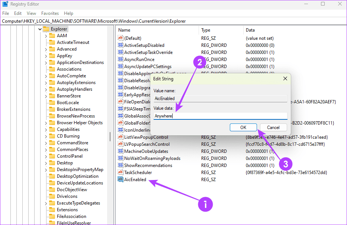Click the CD Burning folder icon
This screenshot has width=347, height=225.
52,136
